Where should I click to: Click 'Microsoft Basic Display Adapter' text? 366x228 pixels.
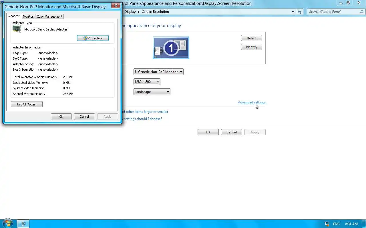pos(46,29)
